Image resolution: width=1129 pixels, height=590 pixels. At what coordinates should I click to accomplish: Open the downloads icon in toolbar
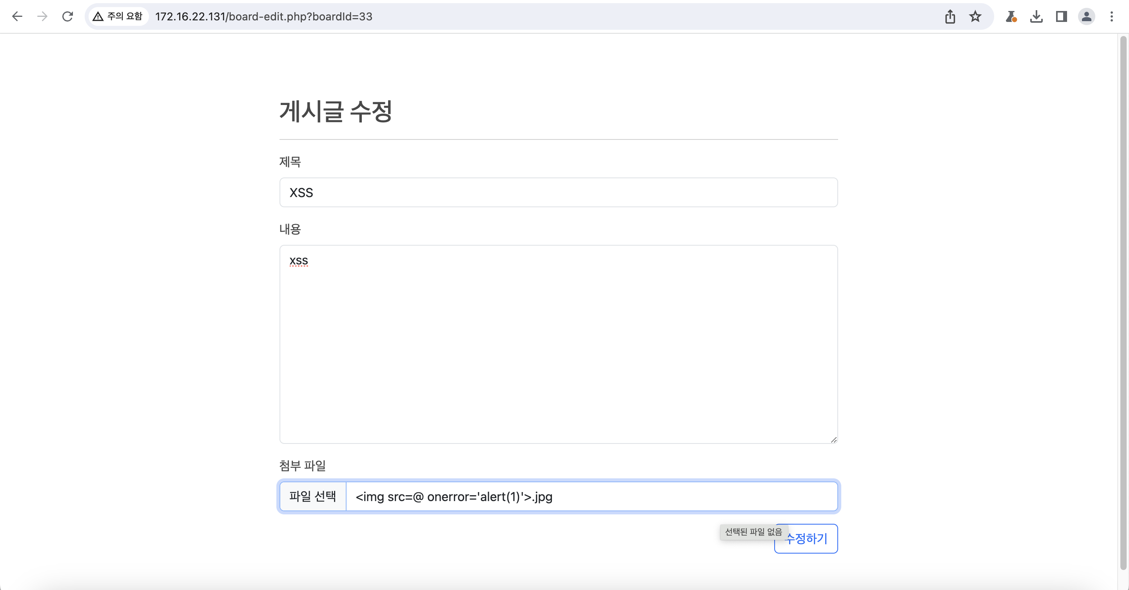tap(1036, 16)
